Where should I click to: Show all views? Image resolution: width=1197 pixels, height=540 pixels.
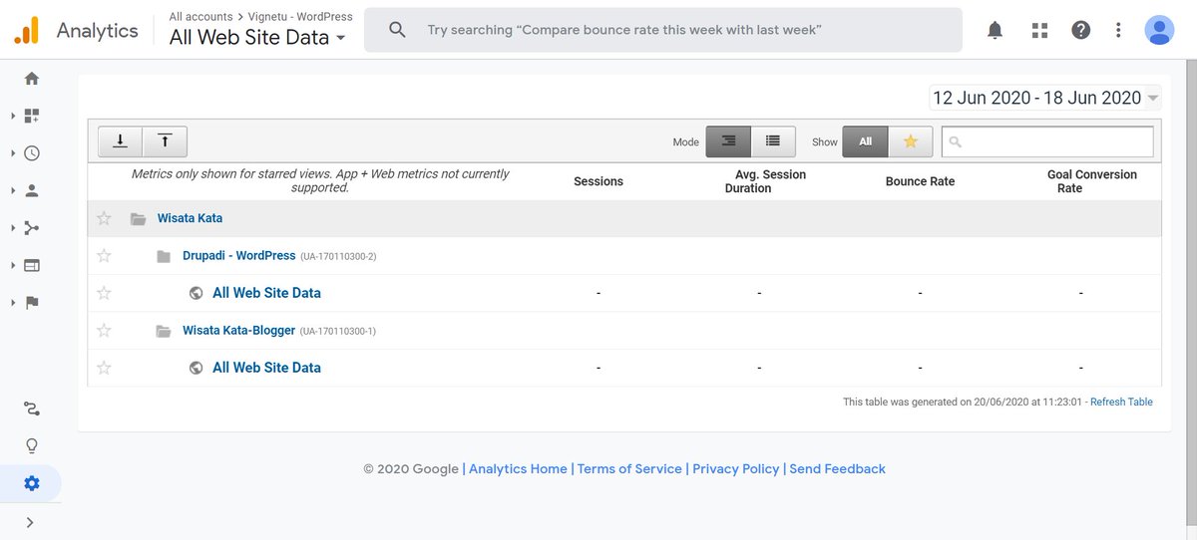(865, 141)
